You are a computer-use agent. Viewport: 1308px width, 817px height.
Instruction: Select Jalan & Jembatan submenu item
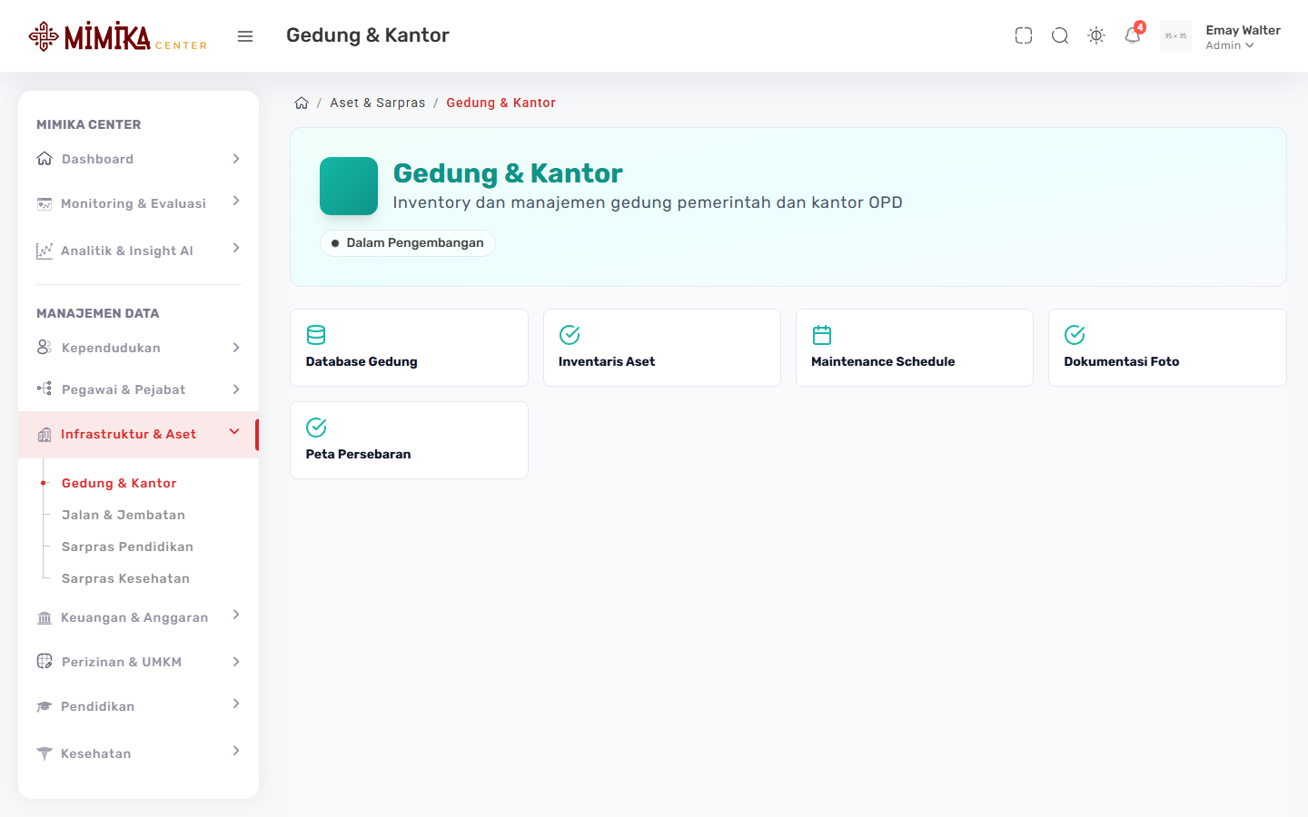124,515
